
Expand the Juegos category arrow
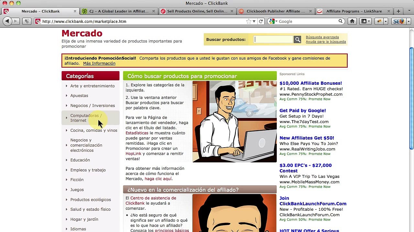click(66, 189)
